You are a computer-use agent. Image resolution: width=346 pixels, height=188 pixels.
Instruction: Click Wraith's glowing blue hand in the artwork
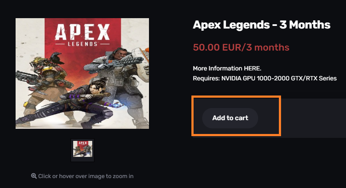(x=117, y=105)
